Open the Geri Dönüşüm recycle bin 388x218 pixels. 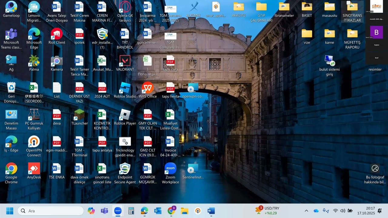pos(11,93)
